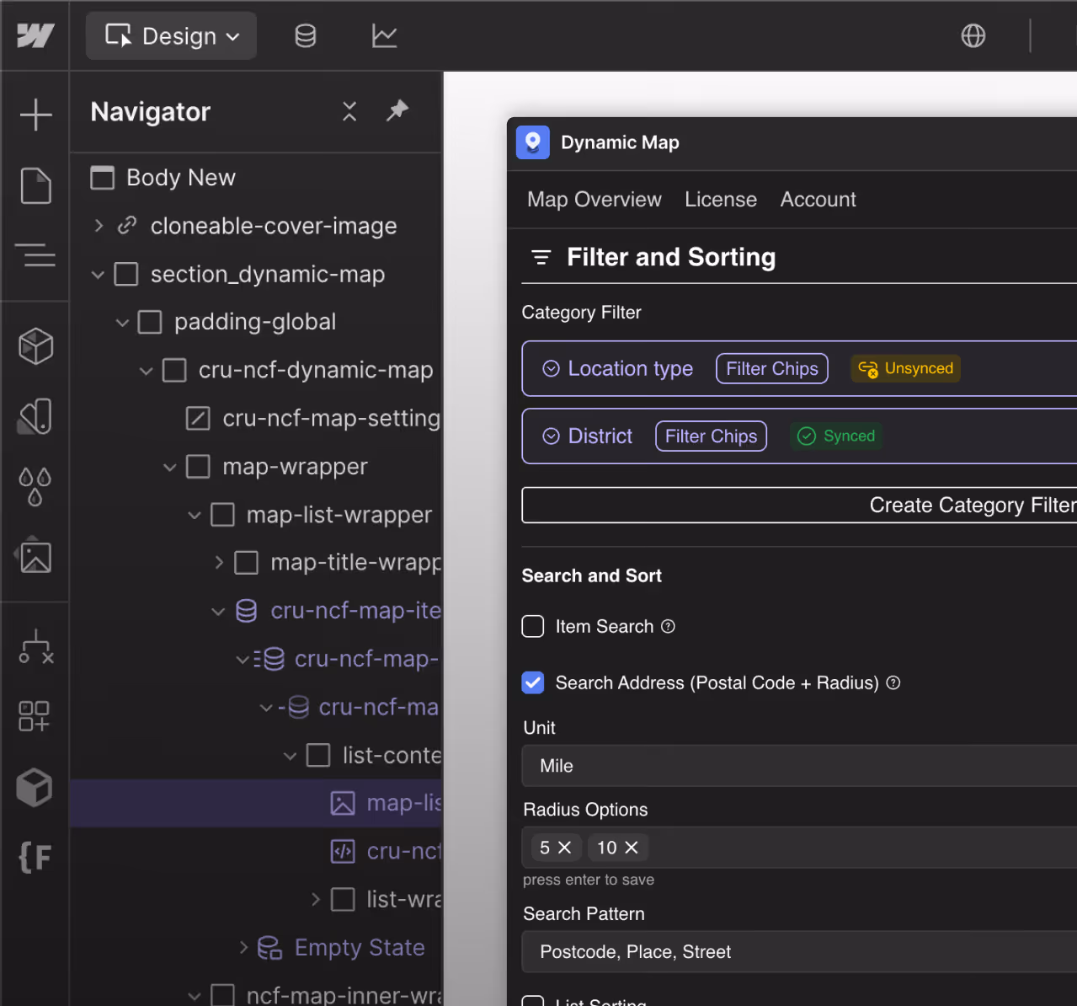The image size is (1077, 1006).
Task: Switch to the License tab
Action: tap(721, 200)
